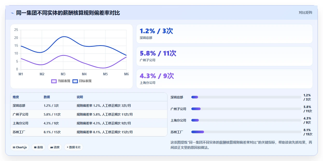Viewport: 323px width, 161px height.
Task: Click the 维度 column header
Action: click(x=16, y=97)
